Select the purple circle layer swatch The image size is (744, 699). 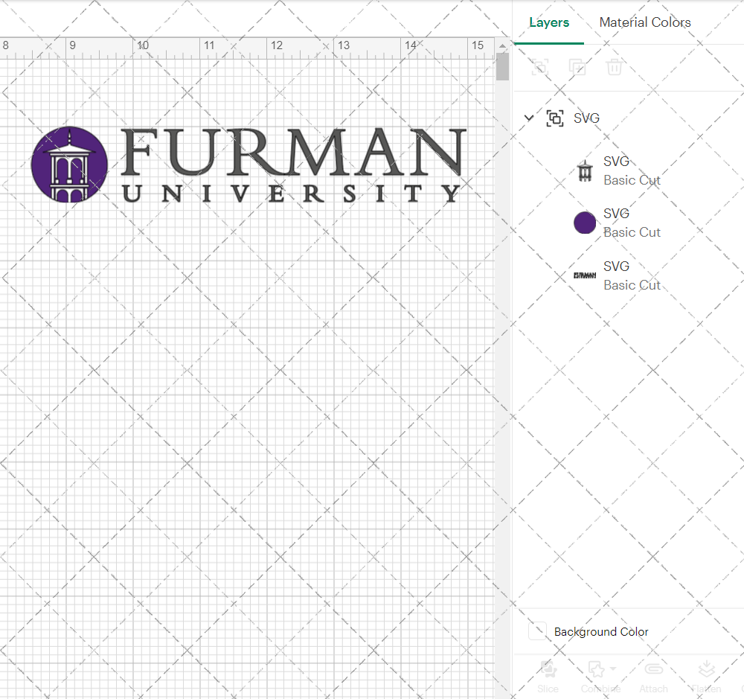[x=585, y=223]
